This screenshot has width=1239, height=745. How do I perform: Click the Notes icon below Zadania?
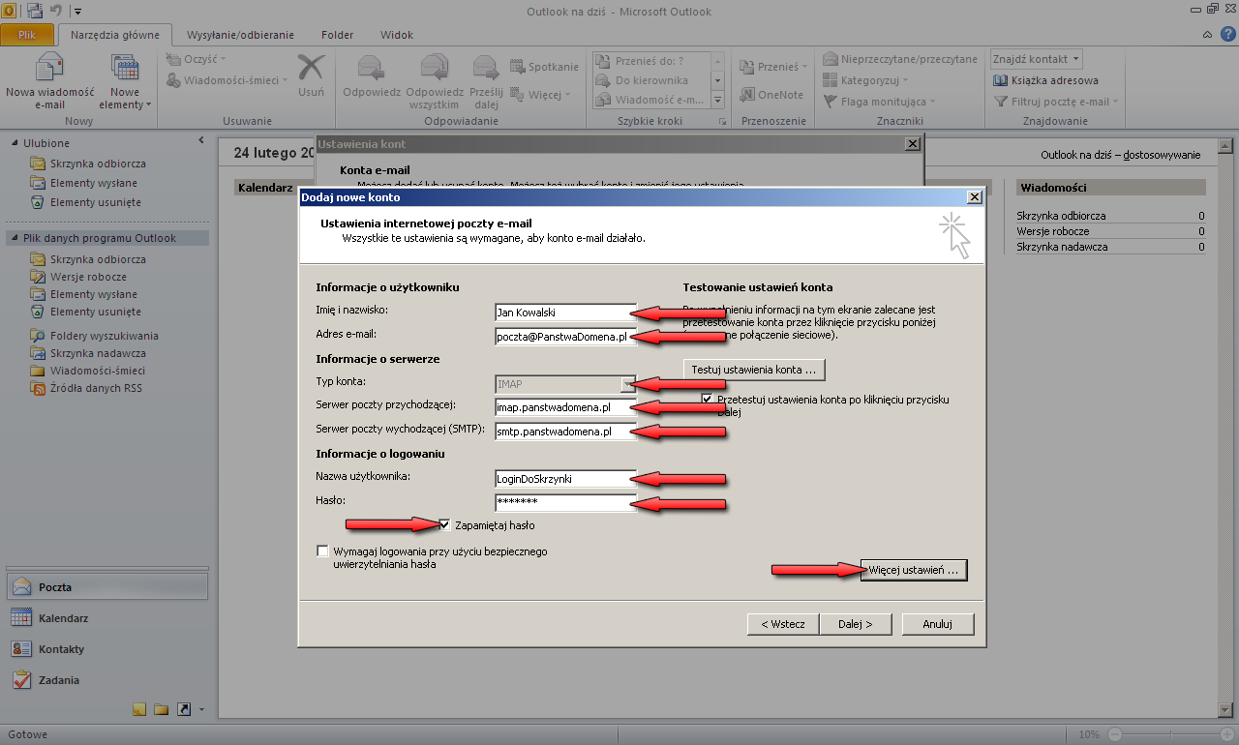(x=139, y=709)
